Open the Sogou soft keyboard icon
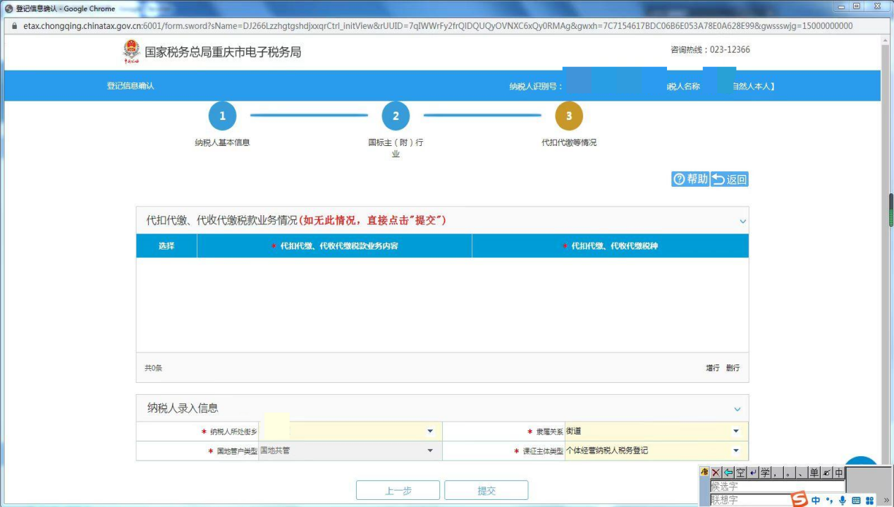Viewport: 894px width, 507px height. (x=856, y=501)
